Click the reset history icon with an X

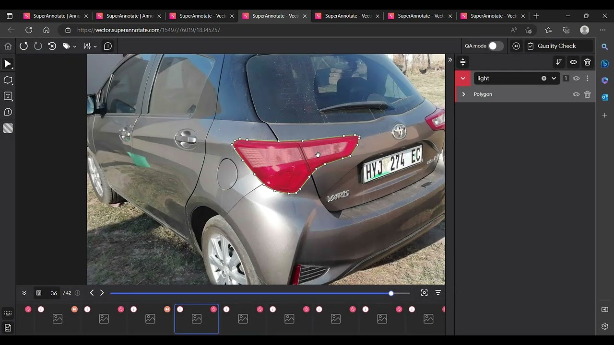52,46
